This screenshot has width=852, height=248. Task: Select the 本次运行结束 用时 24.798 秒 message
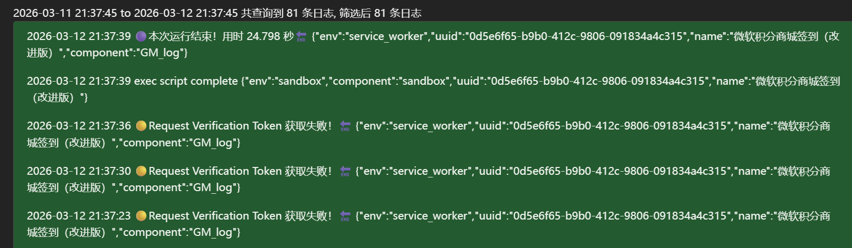point(221,36)
